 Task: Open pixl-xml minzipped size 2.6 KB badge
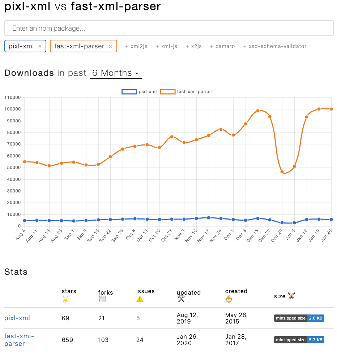coord(299,318)
